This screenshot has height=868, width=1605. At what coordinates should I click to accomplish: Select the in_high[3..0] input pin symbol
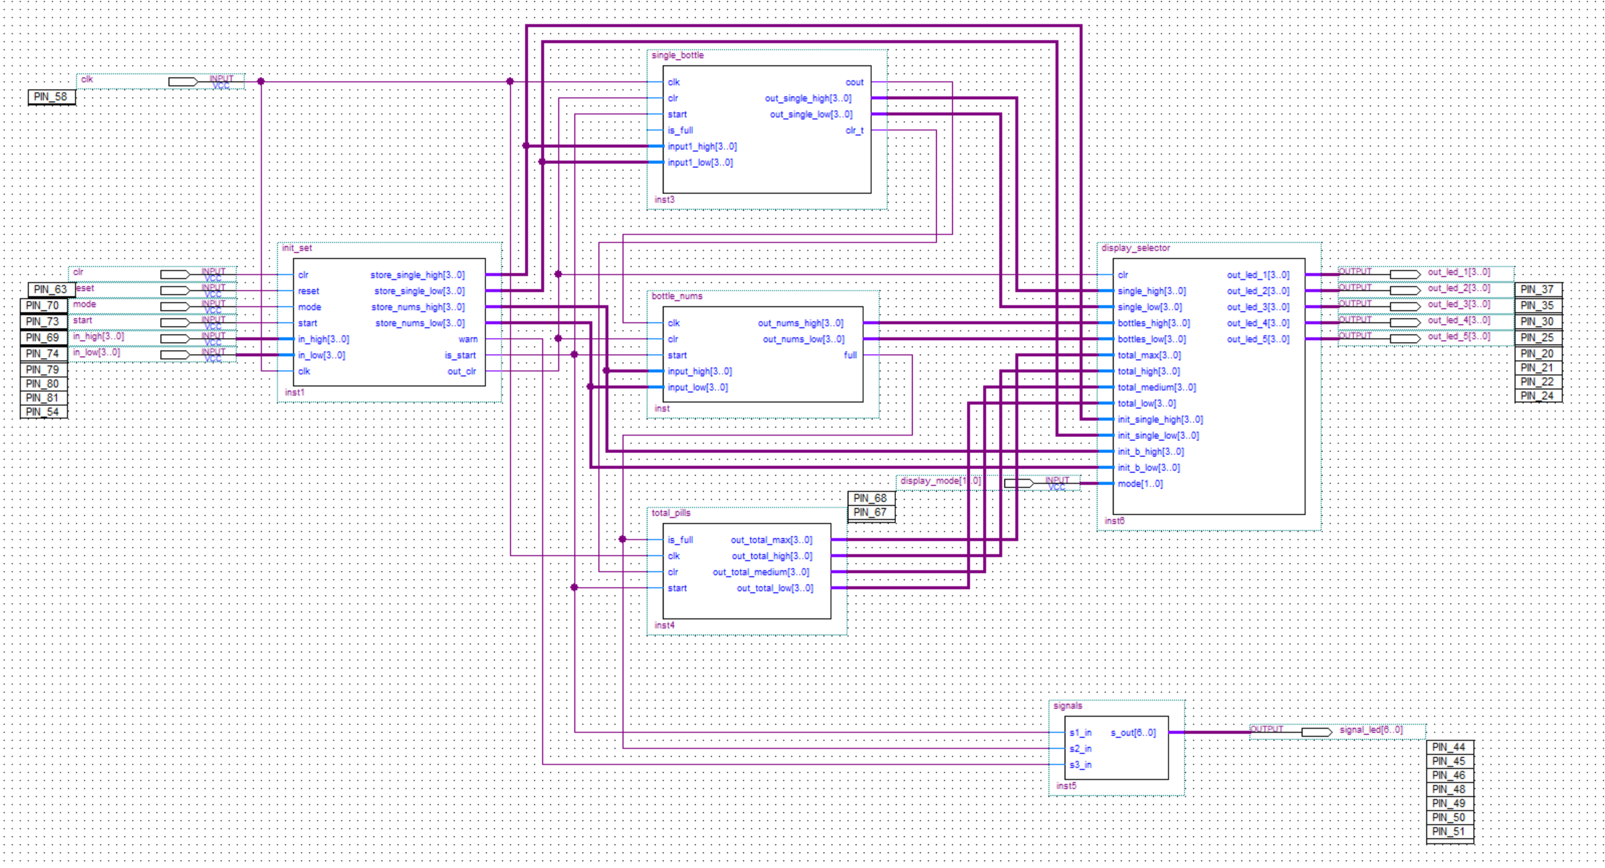coord(175,339)
